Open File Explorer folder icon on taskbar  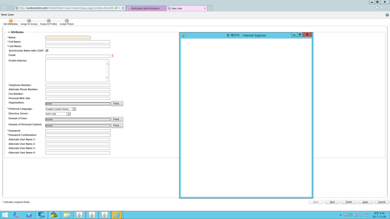click(67, 215)
